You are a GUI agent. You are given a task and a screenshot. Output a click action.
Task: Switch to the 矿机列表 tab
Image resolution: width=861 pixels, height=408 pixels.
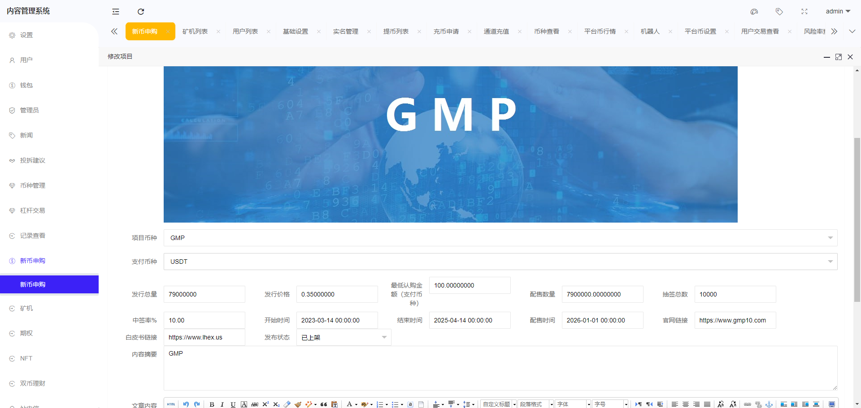click(x=195, y=31)
